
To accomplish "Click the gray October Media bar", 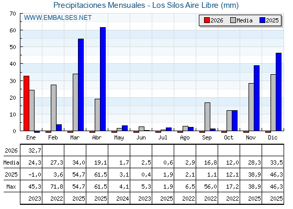I will click(x=229, y=121).
